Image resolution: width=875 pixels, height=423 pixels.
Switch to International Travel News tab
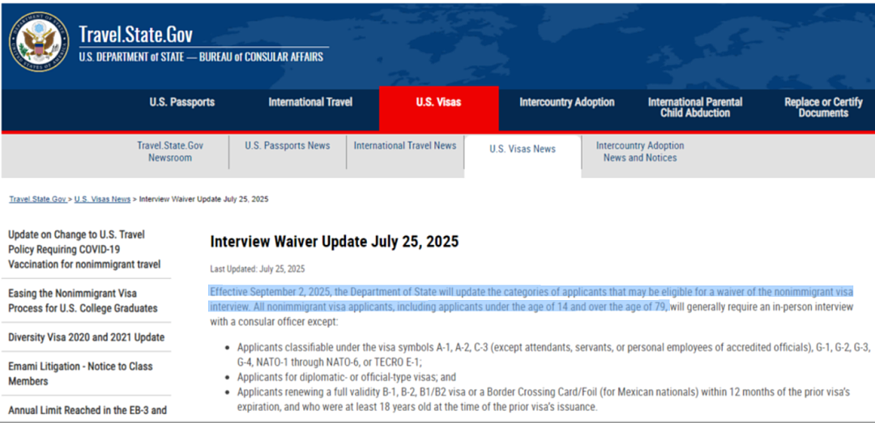click(405, 146)
